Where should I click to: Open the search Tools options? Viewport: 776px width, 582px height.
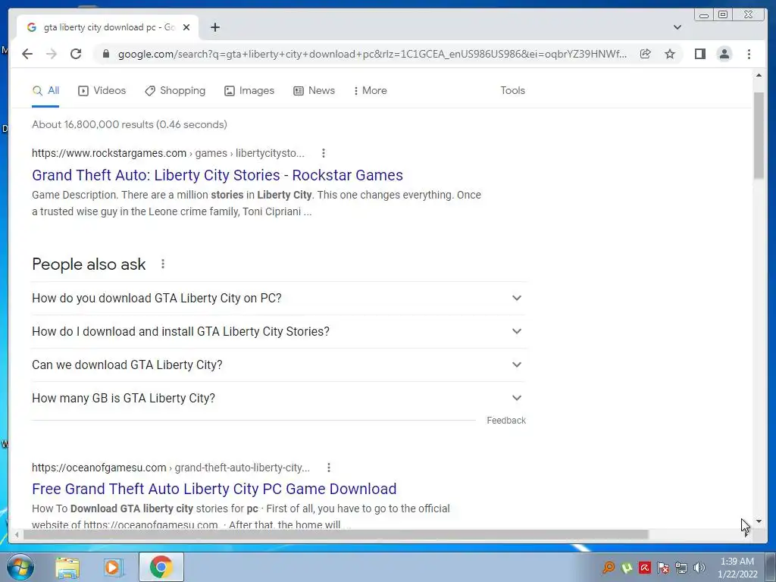pos(512,91)
